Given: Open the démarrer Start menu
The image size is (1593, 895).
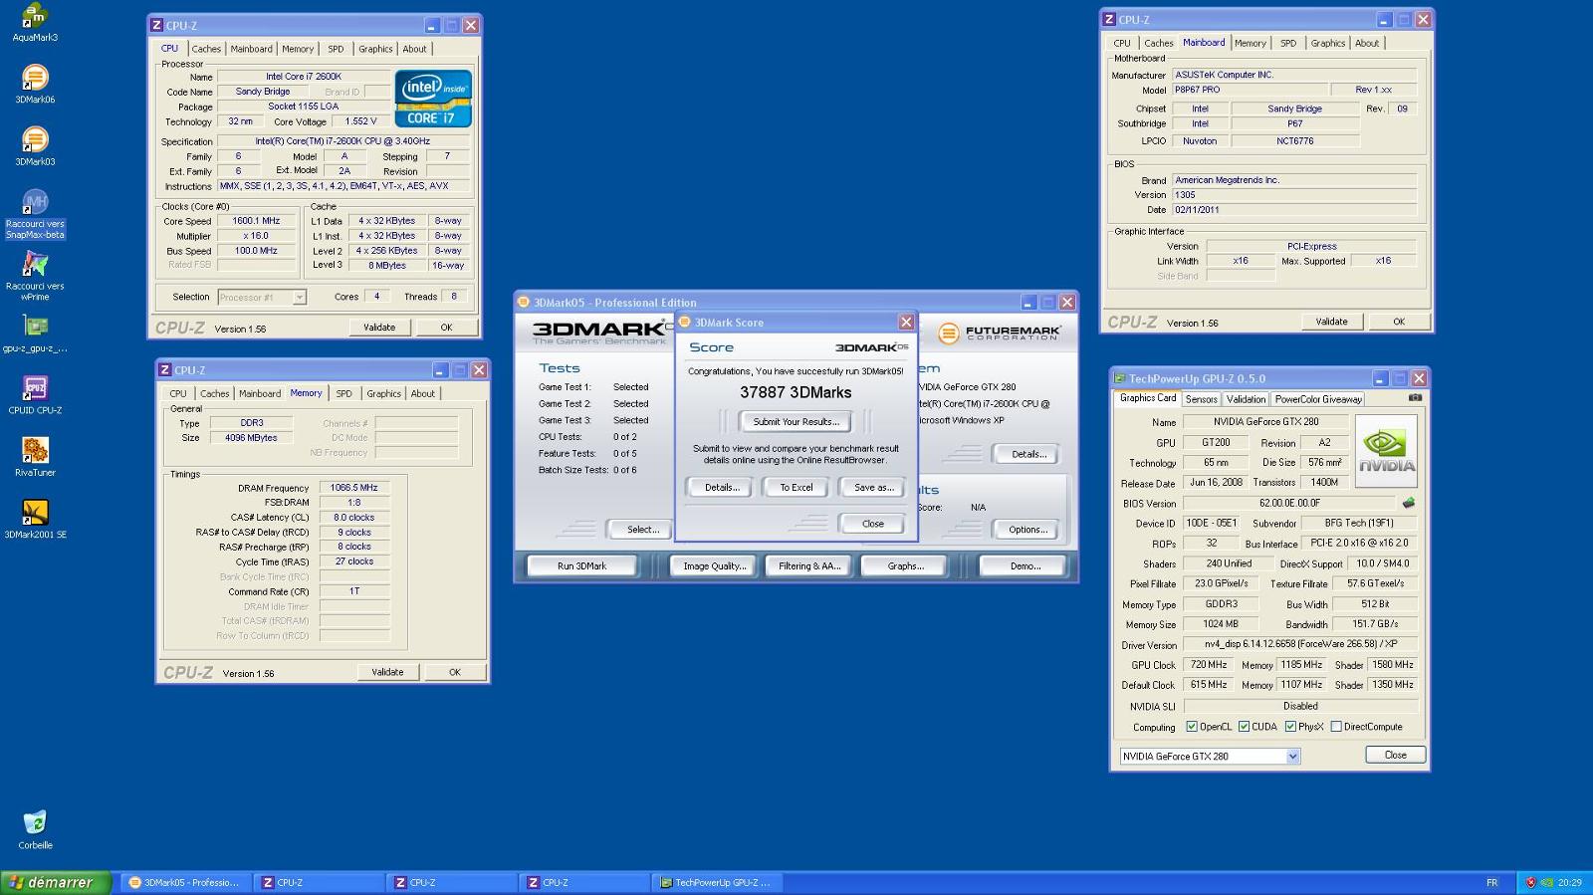Looking at the screenshot, I should point(55,882).
